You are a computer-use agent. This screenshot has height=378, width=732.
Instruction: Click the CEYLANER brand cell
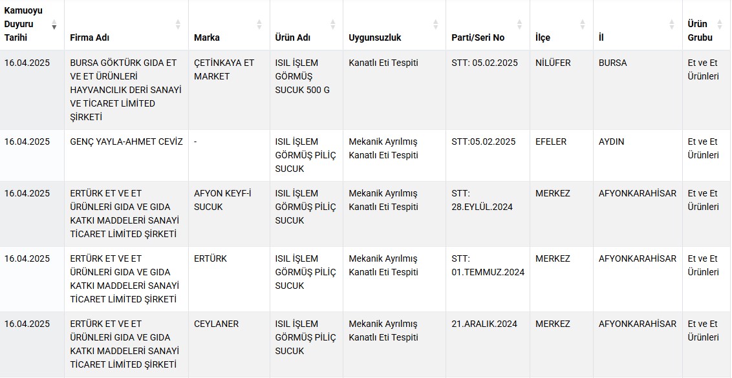[229, 344]
